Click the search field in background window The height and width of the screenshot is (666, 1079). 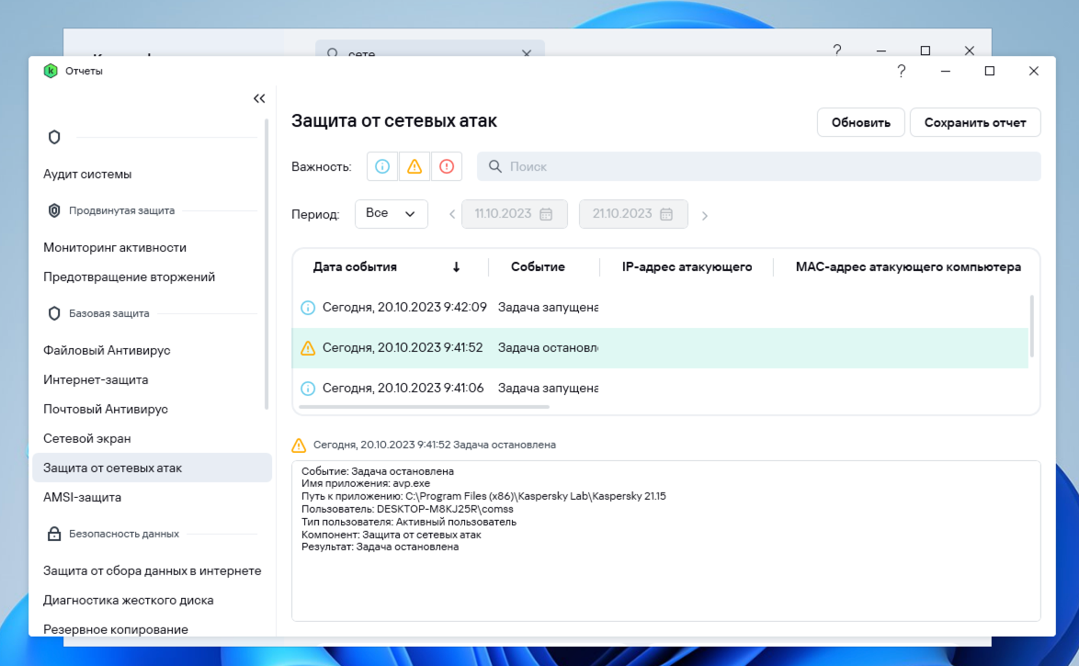(430, 50)
